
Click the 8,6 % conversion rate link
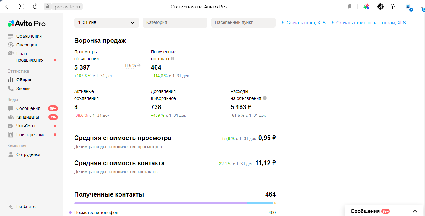(x=130, y=65)
